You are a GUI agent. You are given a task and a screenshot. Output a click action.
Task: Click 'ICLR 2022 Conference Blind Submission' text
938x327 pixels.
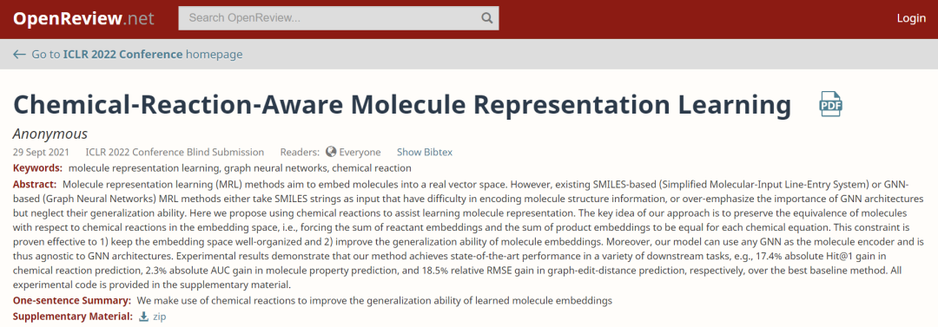pos(175,152)
